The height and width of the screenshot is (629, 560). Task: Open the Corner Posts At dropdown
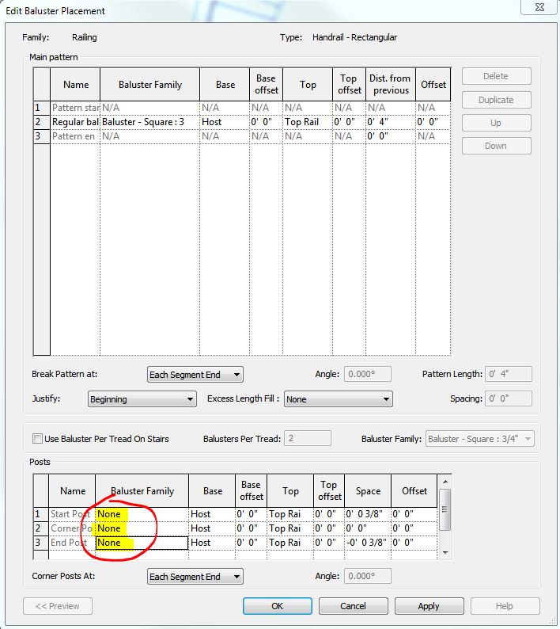click(x=195, y=577)
